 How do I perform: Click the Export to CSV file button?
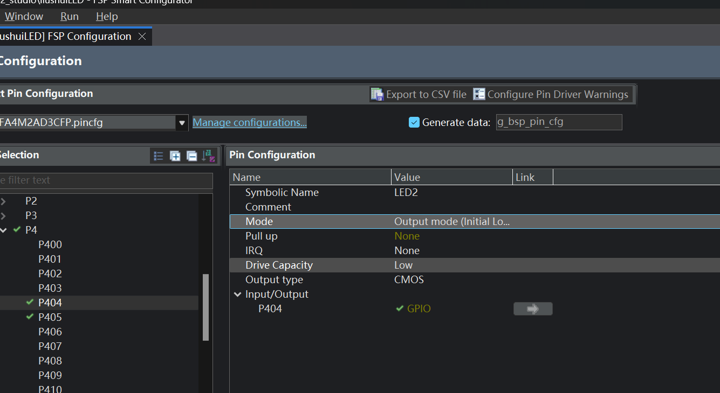419,94
